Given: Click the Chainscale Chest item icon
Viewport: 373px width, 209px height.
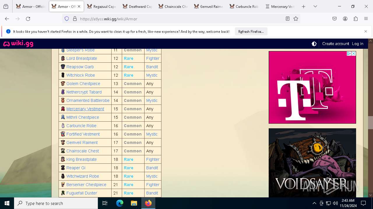Looking at the screenshot, I should pyautogui.click(x=63, y=151).
